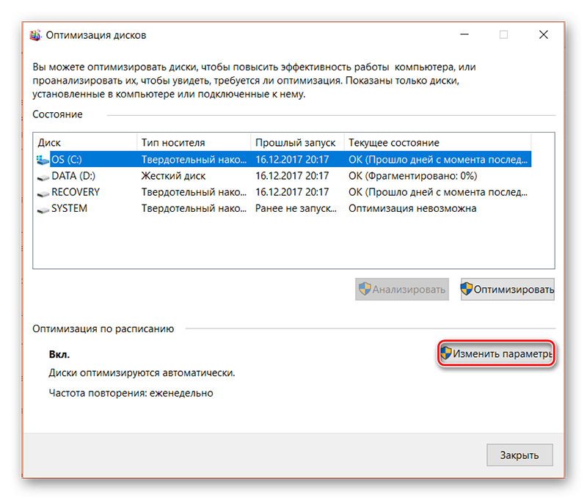The image size is (587, 500).
Task: Click the RECOVERY drive icon
Action: coord(43,194)
